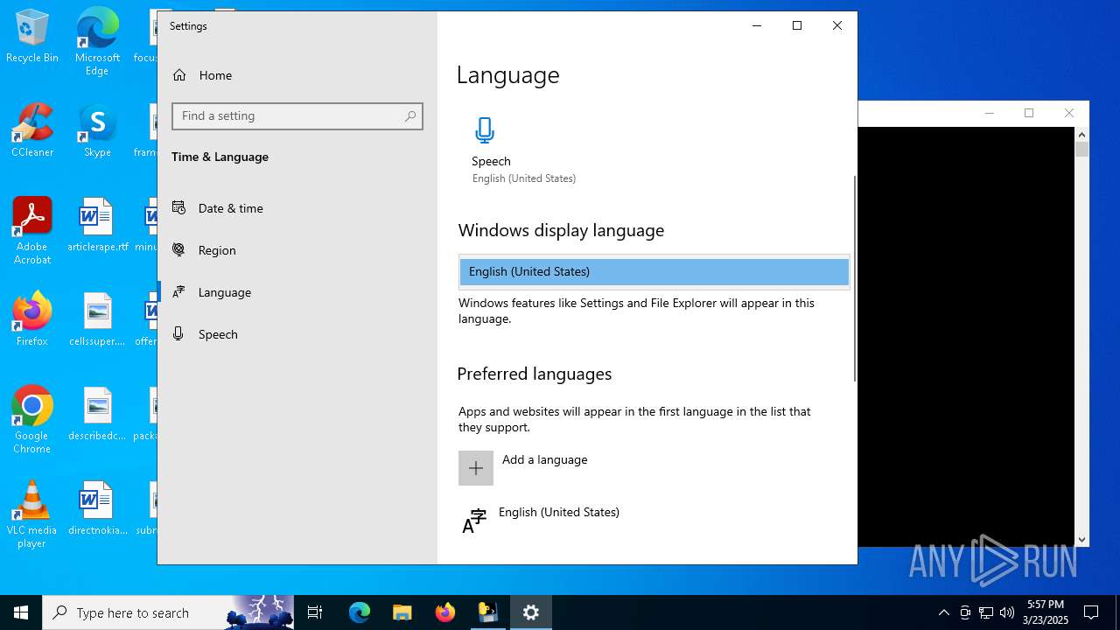
Task: Open Date & time settings
Action: (297, 208)
